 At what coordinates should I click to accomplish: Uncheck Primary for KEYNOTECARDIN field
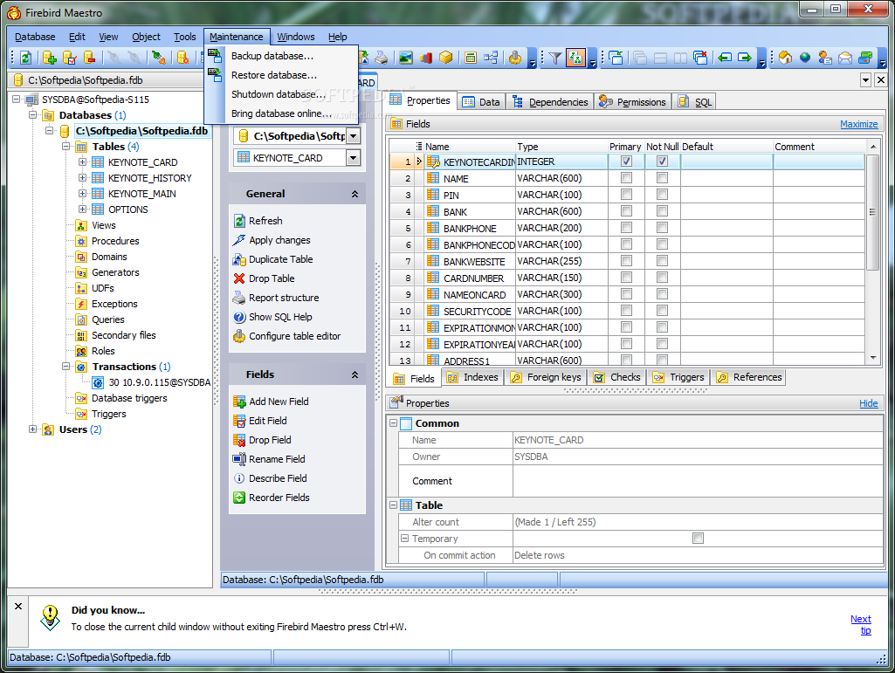pyautogui.click(x=626, y=161)
